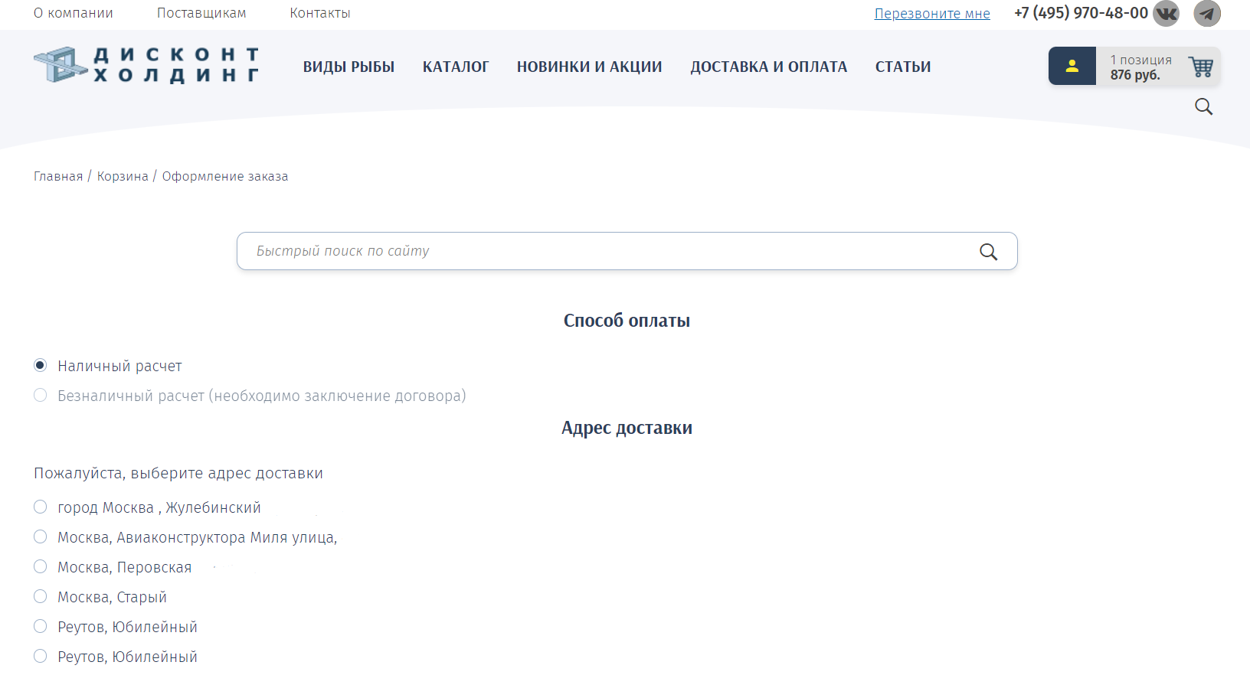Focus the Быстрый поиск по сайту field
The width and height of the screenshot is (1250, 675).
click(x=605, y=251)
